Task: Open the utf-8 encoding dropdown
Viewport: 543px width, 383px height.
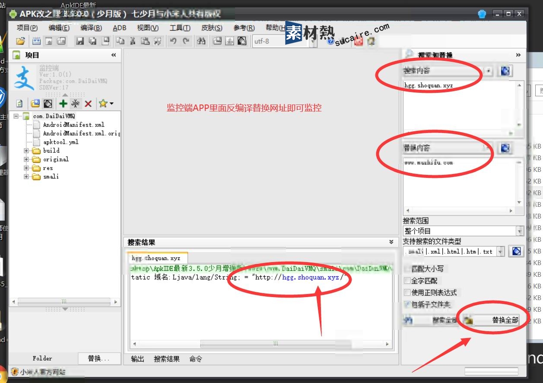Action: click(314, 41)
